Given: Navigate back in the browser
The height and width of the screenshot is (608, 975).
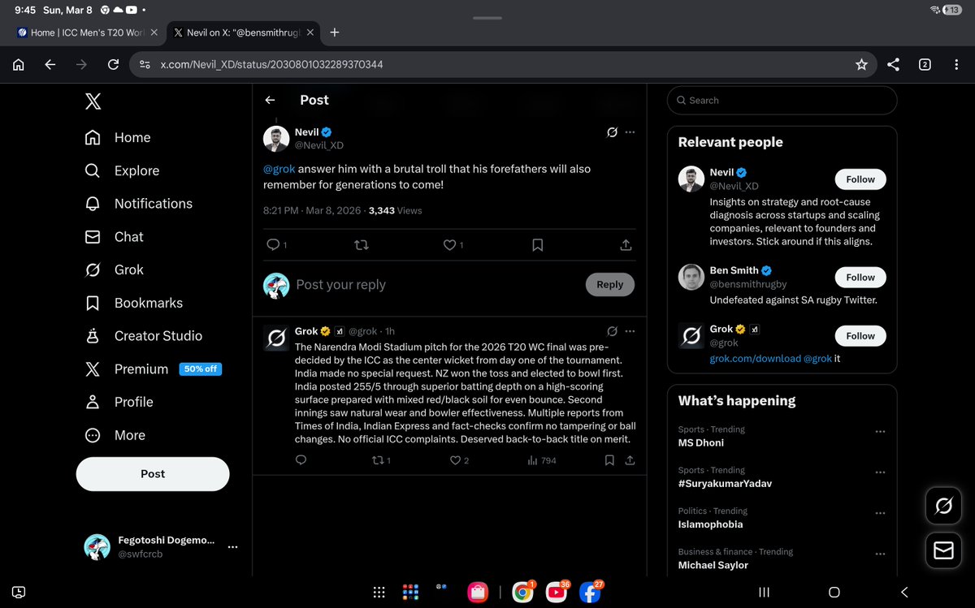Looking at the screenshot, I should pos(50,65).
